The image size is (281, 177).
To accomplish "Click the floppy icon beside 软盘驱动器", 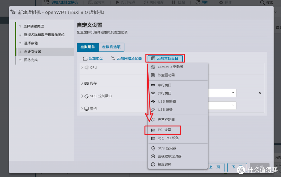I will click(x=153, y=75).
